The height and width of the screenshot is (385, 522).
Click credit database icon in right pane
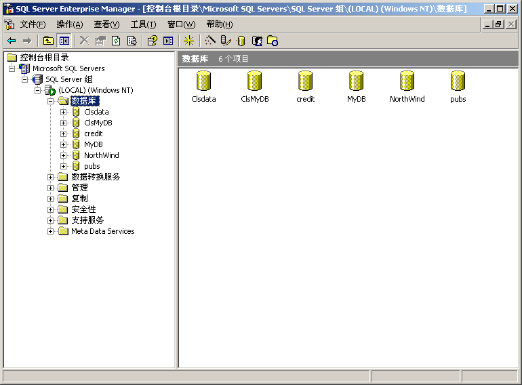[305, 81]
